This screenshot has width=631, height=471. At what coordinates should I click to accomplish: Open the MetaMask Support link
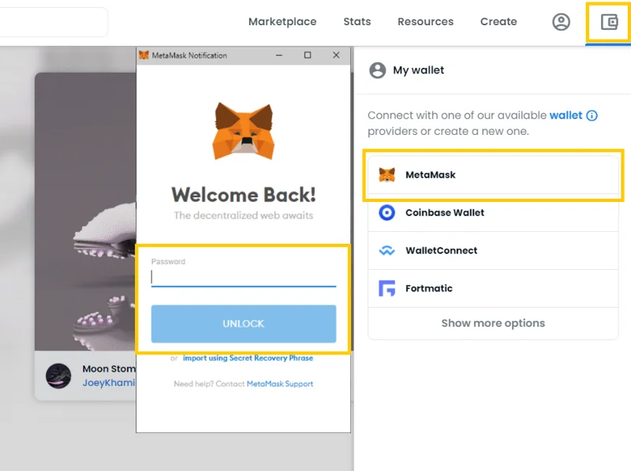click(x=280, y=383)
